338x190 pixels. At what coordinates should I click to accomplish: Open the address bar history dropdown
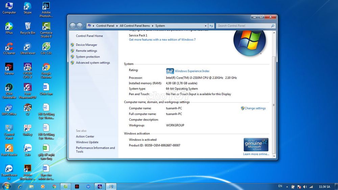[x=206, y=26]
